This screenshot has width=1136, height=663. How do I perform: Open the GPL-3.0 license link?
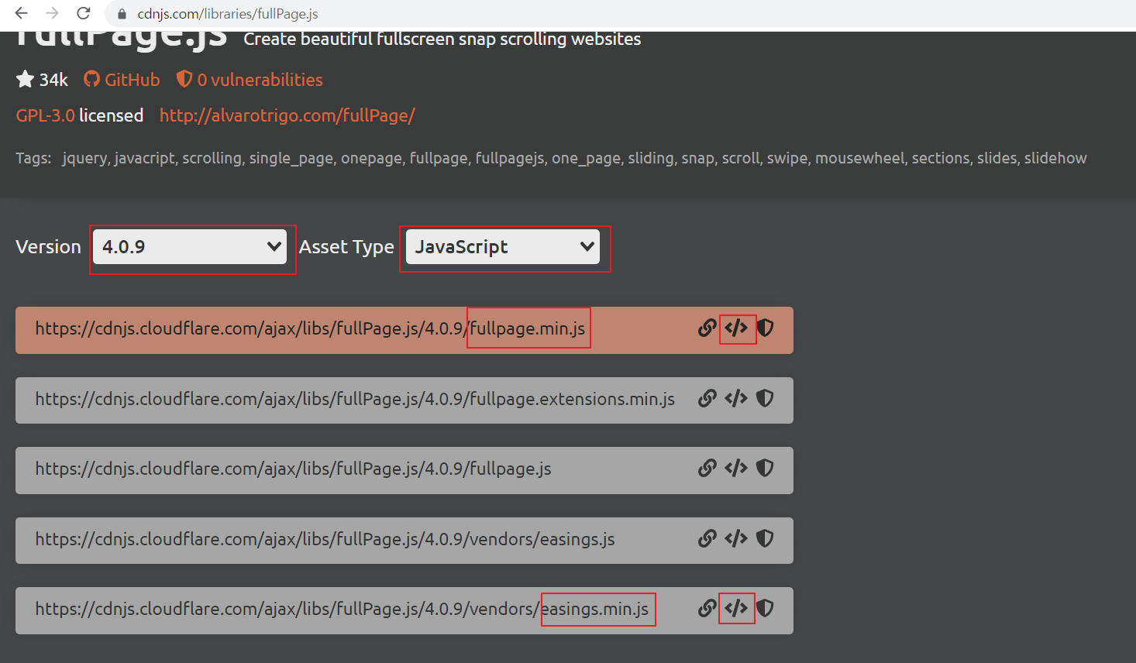coord(45,115)
